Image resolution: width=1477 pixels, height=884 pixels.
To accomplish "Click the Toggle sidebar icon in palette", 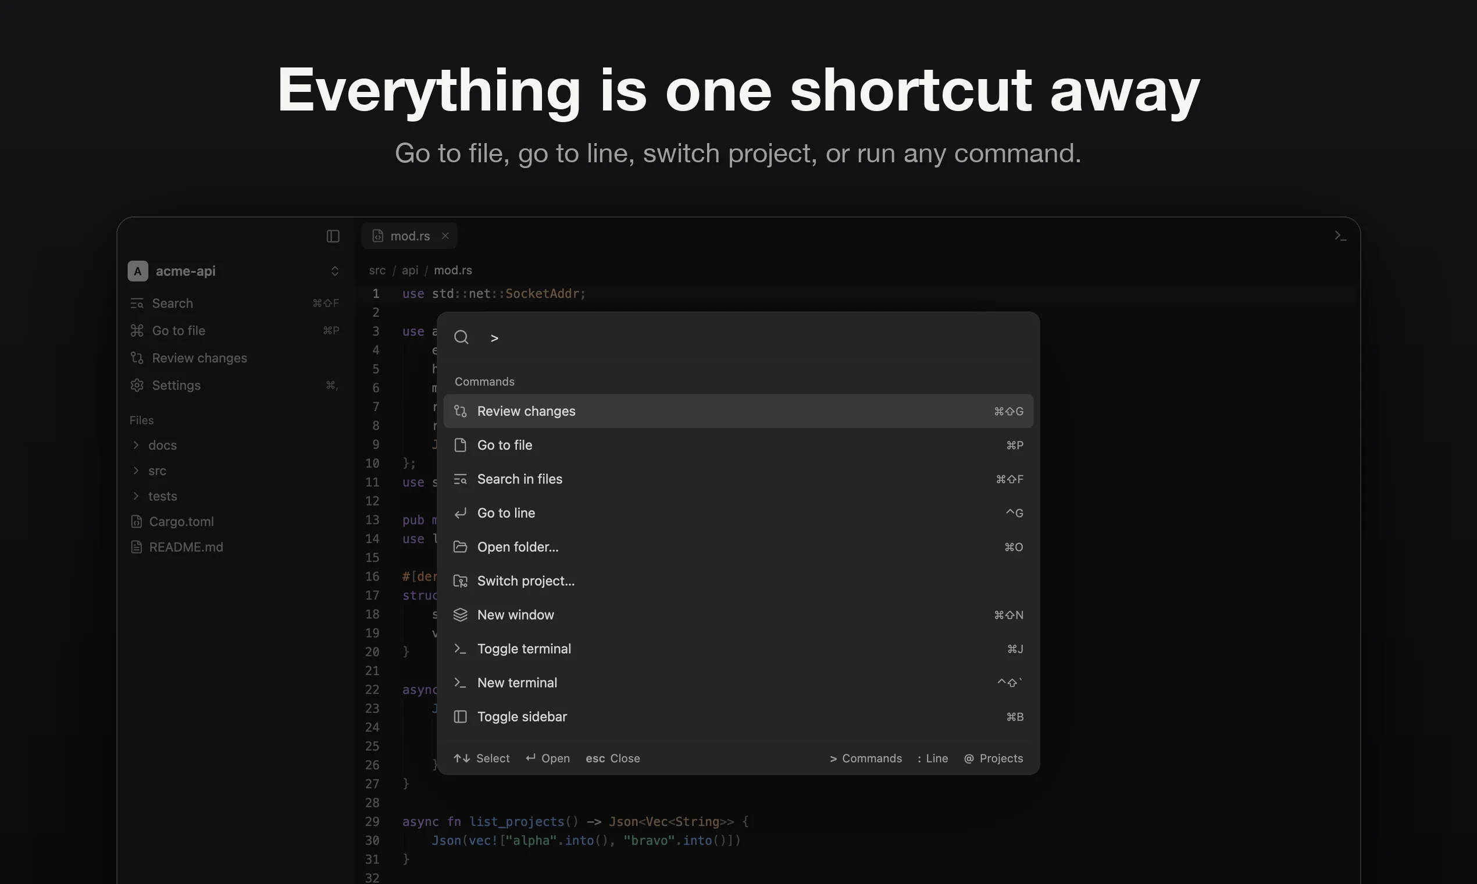I will coord(460,717).
